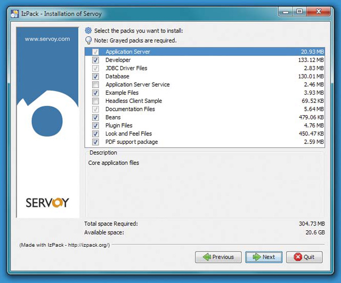Minimize the IzPack installer window
The image size is (341, 283).
tap(286, 12)
